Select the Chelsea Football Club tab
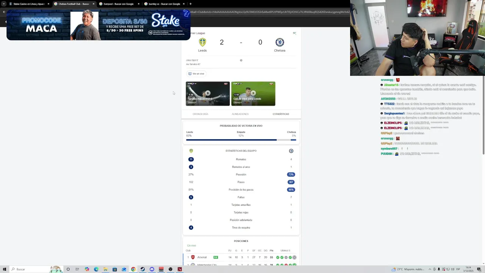 74,4
